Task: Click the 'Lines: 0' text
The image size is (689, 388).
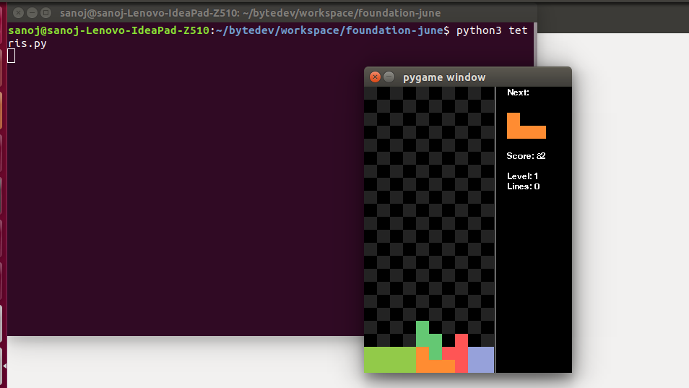Action: 524,186
